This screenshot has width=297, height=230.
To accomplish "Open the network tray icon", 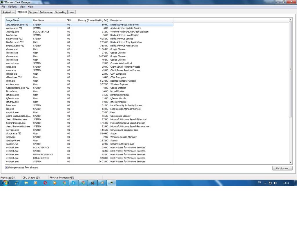I will (270, 183).
